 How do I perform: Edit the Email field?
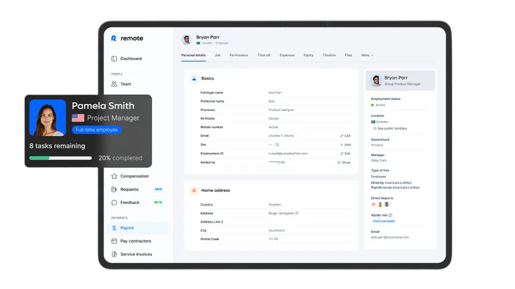point(345,136)
